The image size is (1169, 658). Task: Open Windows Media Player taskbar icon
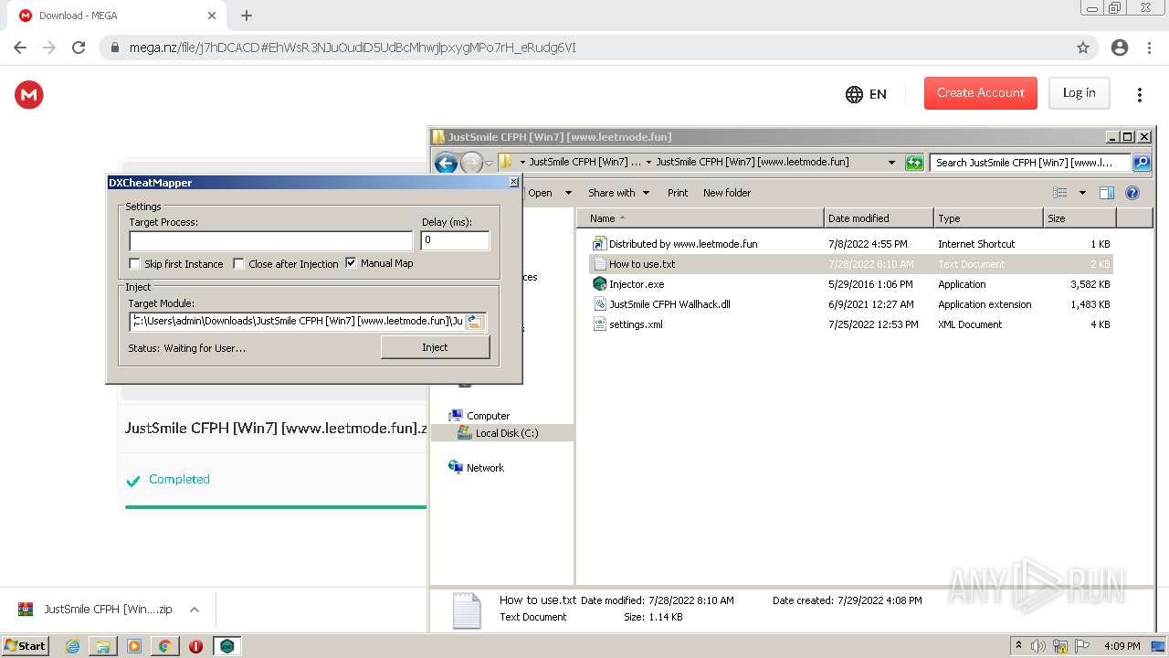coord(134,646)
